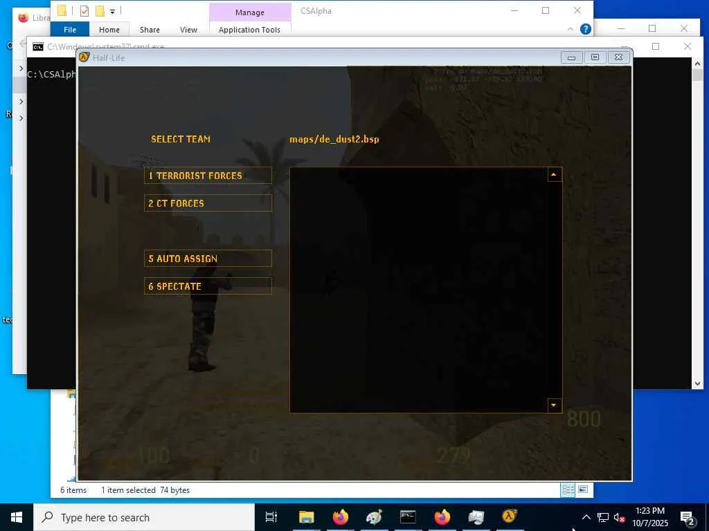Click second Firefox icon beside Command Prompt
Image resolution: width=709 pixels, height=531 pixels.
[x=442, y=517]
